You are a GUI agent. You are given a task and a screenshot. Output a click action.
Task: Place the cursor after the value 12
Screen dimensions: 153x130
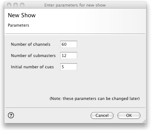click(x=67, y=55)
